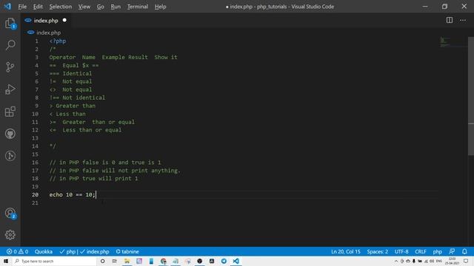Viewport: 474px width, 266px height.
Task: Select language mode php in status bar
Action: 437,251
